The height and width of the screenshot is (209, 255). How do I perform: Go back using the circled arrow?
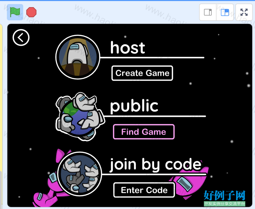[x=21, y=38]
